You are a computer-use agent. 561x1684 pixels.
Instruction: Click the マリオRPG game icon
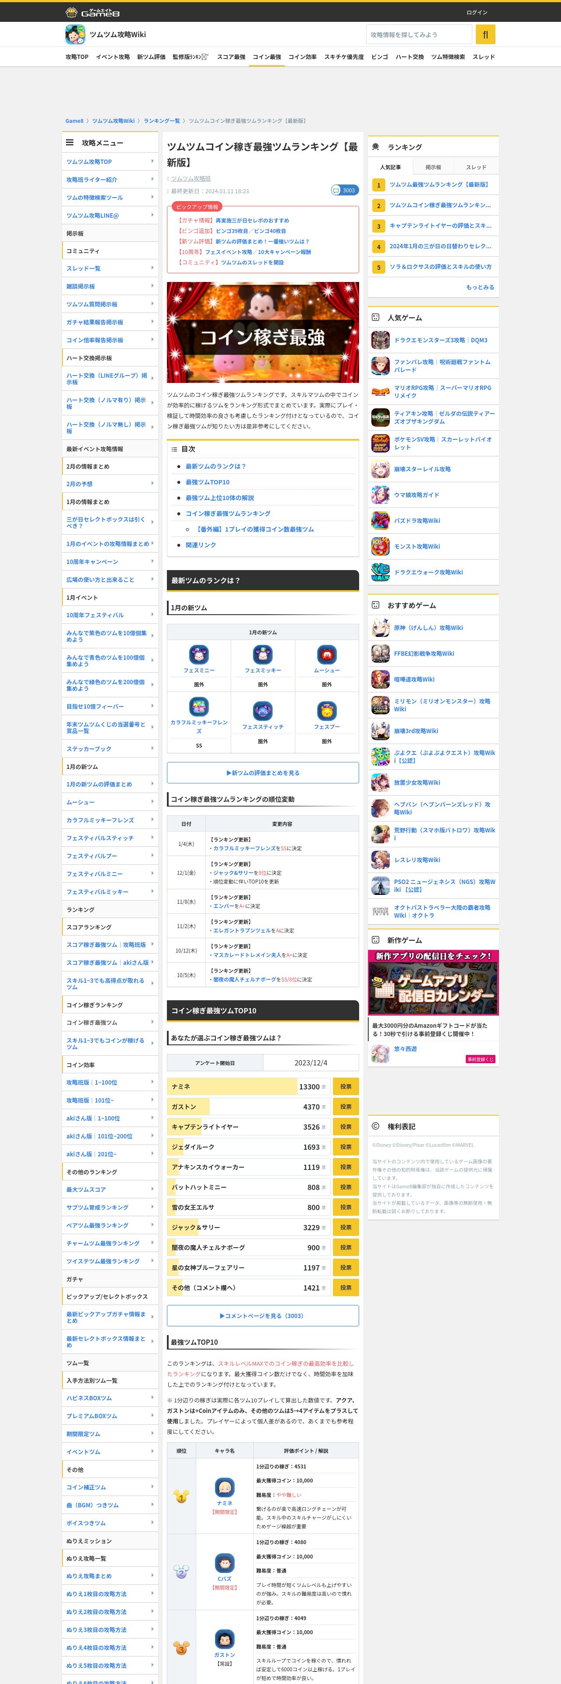pyautogui.click(x=380, y=392)
